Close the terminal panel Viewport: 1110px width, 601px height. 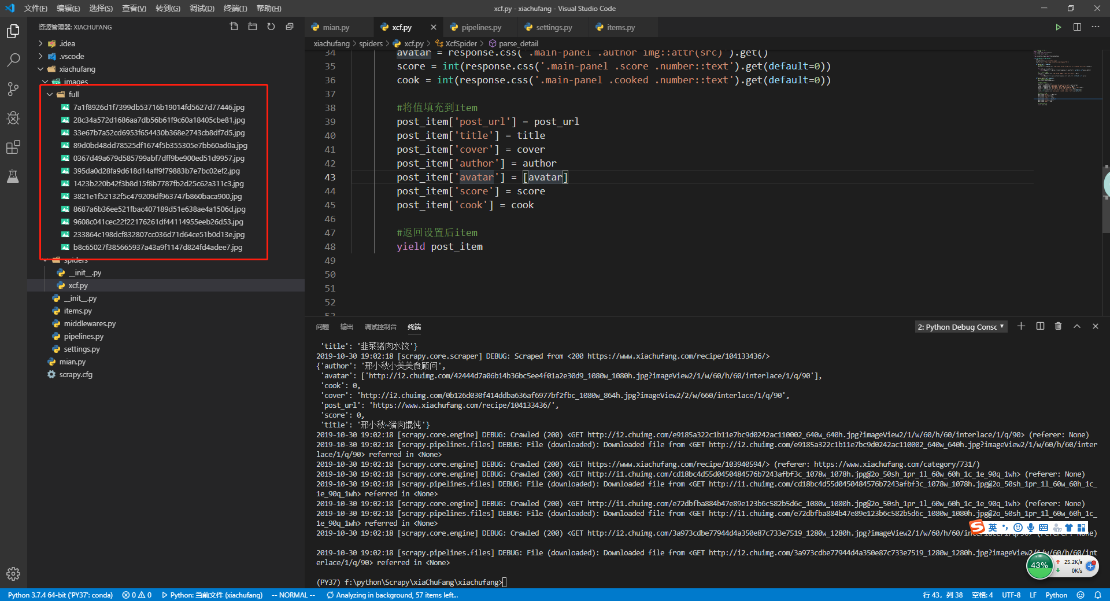pos(1095,326)
